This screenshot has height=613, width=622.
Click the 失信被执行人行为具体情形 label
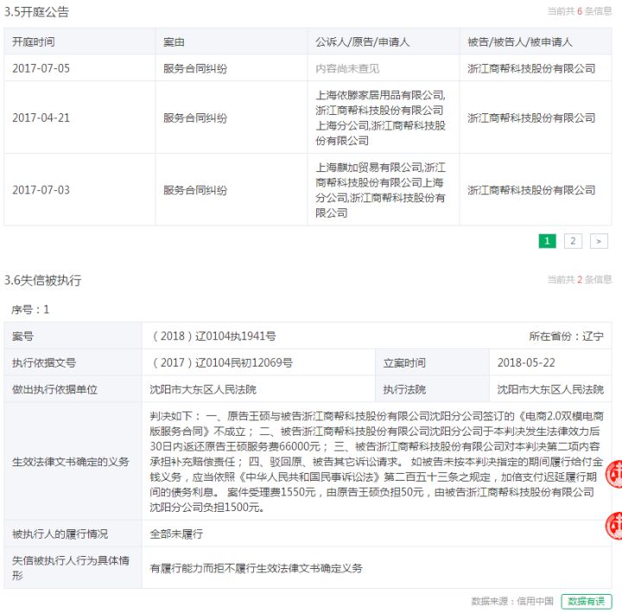coord(71,568)
